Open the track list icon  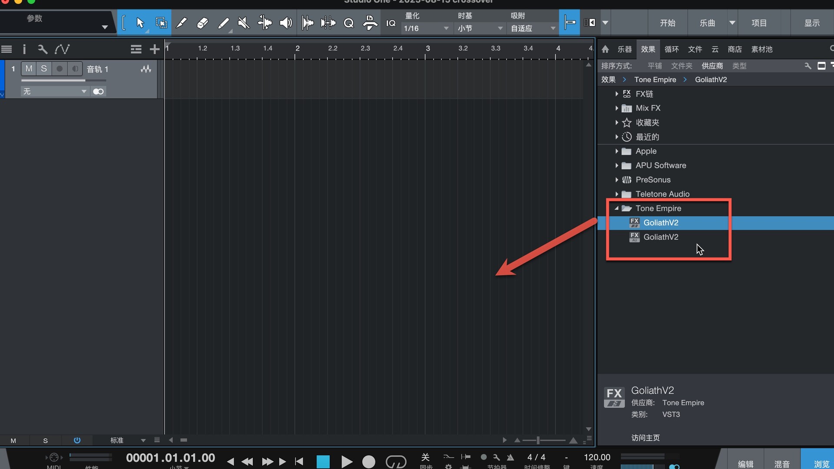(x=7, y=49)
